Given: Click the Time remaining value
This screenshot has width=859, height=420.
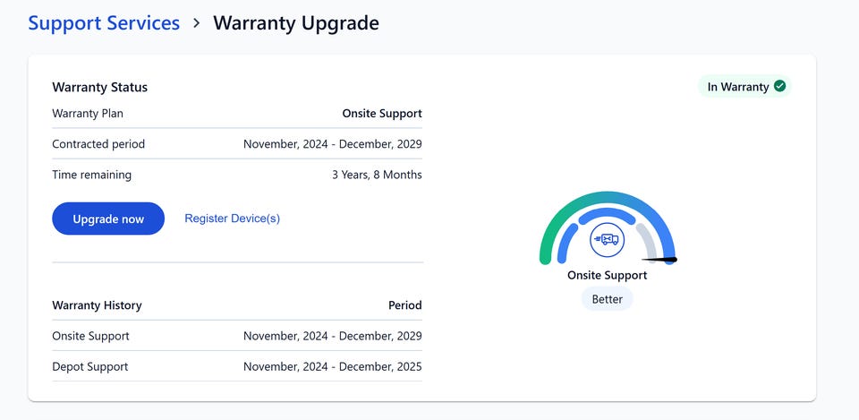Looking at the screenshot, I should click(x=377, y=175).
